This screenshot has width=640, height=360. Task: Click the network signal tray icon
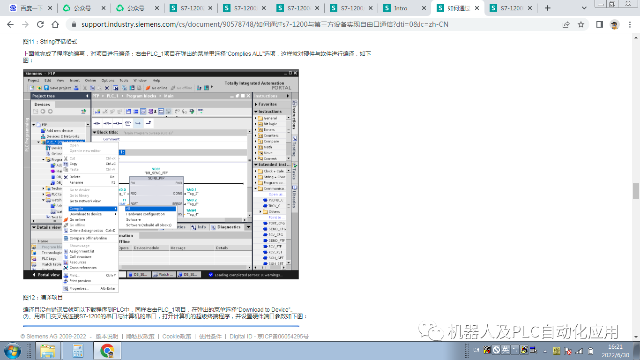(x=580, y=351)
